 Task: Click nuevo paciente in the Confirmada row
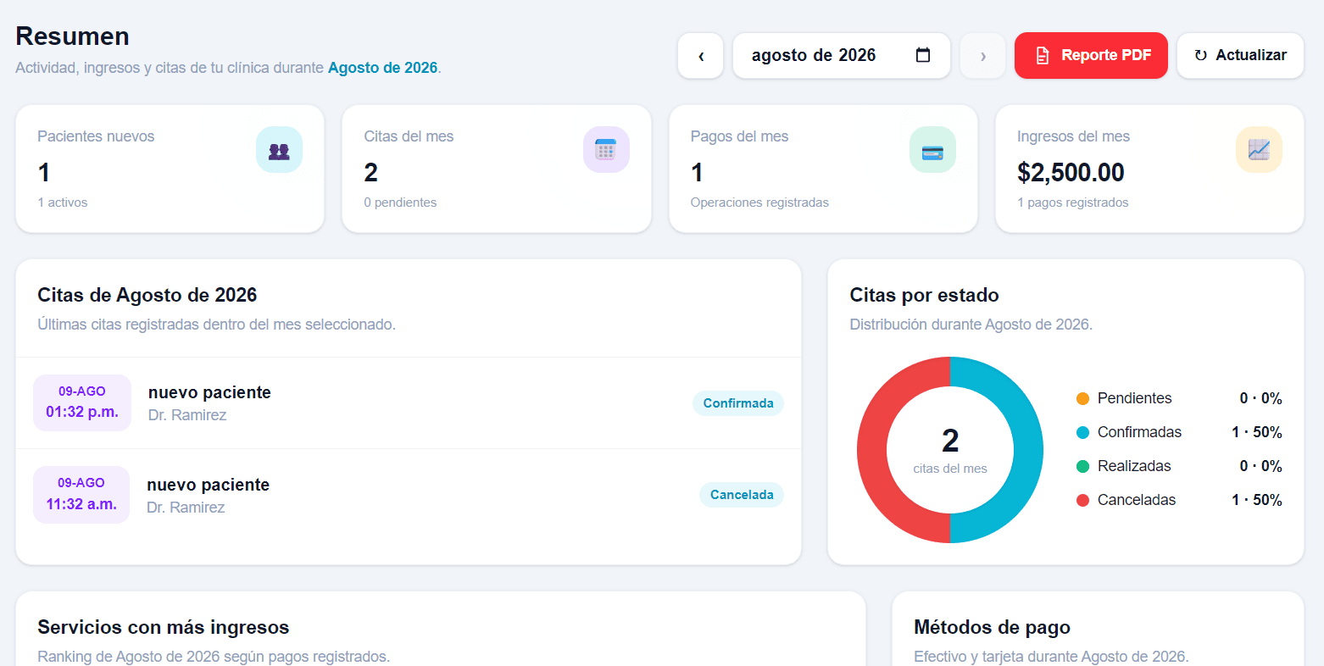209,392
